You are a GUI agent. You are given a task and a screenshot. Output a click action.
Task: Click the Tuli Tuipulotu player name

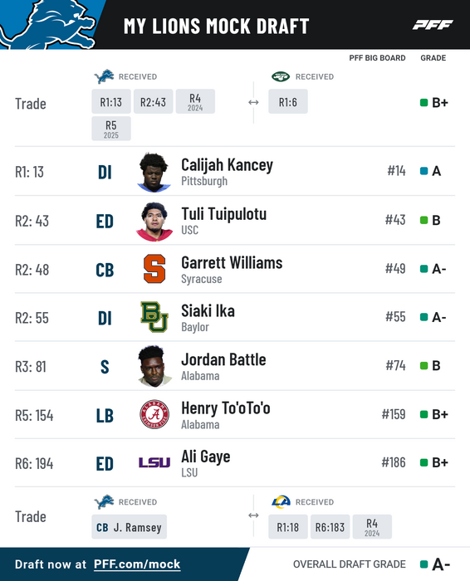[224, 214]
